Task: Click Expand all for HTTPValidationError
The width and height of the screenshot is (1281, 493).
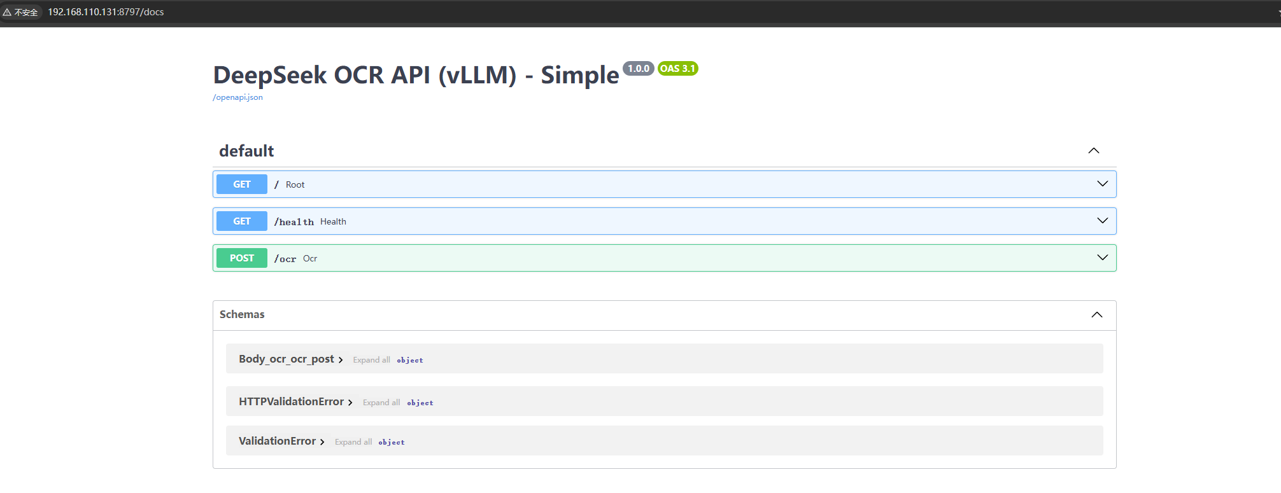Action: pos(381,403)
